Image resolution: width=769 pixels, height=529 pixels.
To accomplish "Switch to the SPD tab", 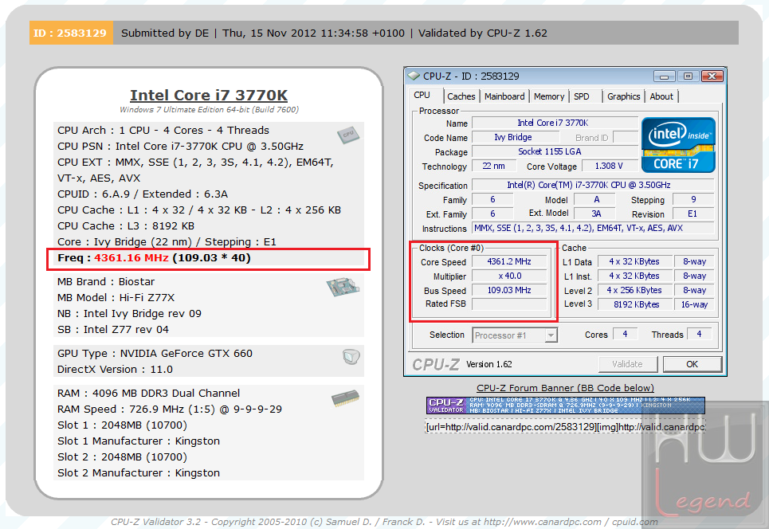I will [x=582, y=96].
